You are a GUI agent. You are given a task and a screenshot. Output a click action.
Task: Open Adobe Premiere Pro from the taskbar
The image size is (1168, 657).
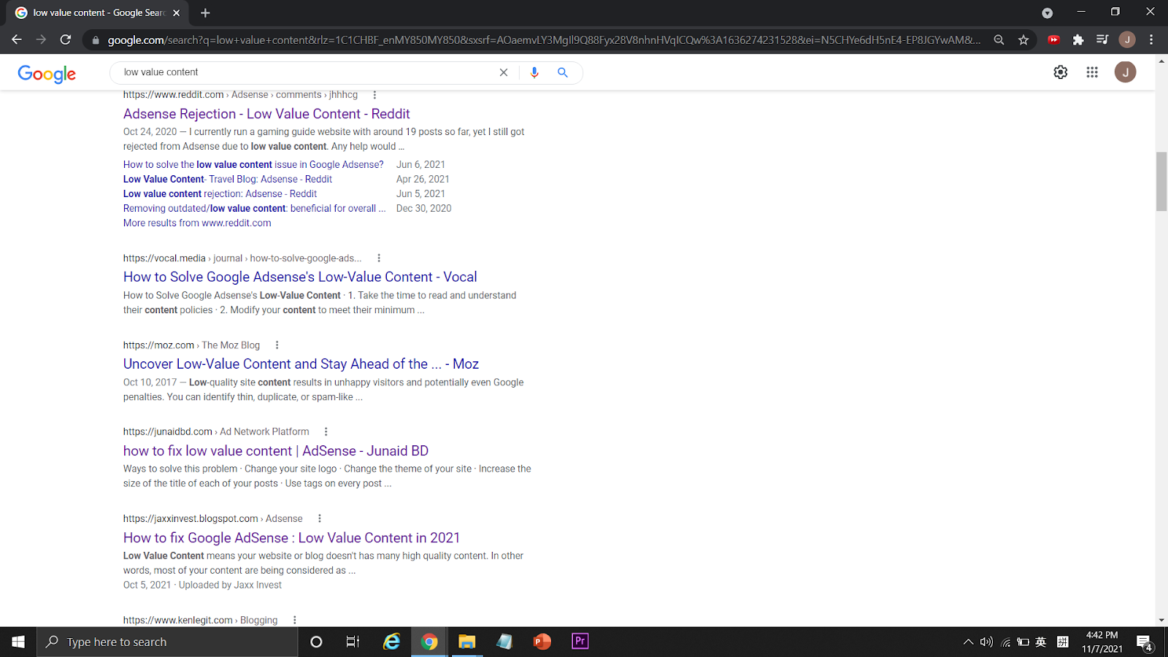(x=580, y=642)
